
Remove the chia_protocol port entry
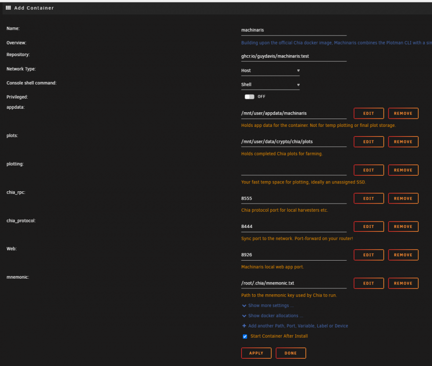(x=403, y=226)
